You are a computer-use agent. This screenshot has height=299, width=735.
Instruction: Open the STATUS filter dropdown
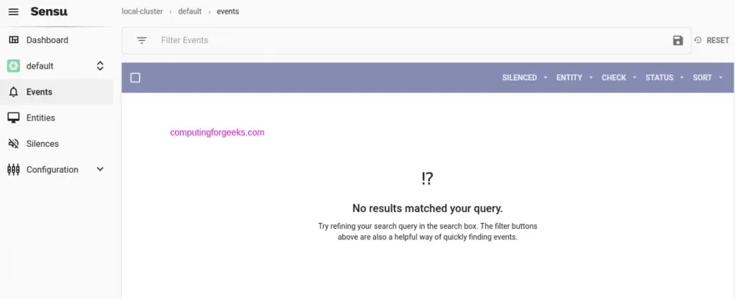coord(665,77)
